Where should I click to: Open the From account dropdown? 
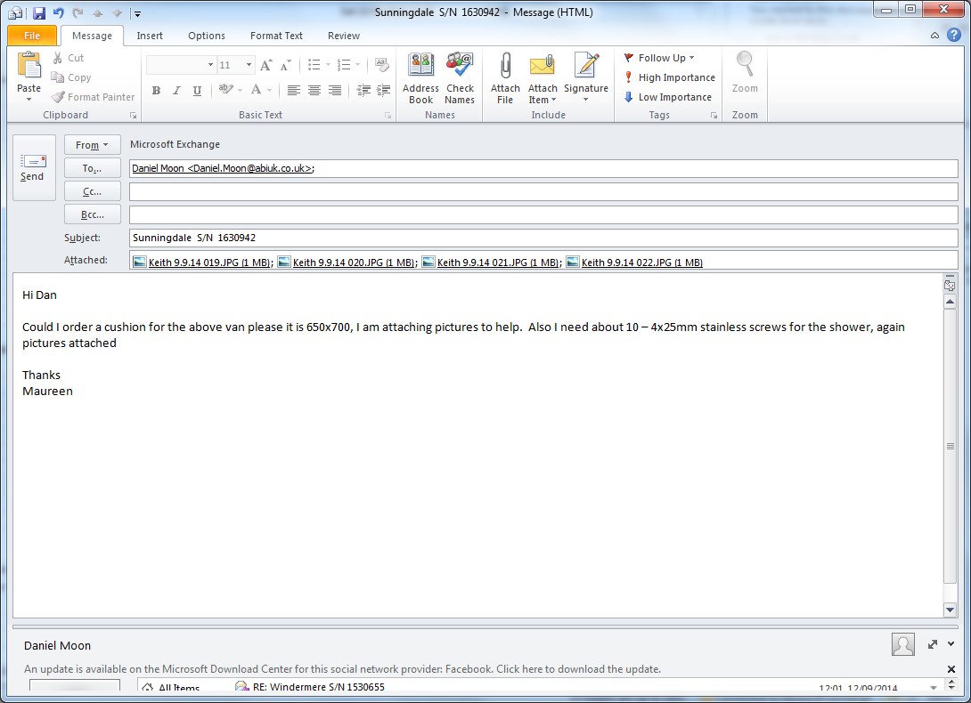93,145
